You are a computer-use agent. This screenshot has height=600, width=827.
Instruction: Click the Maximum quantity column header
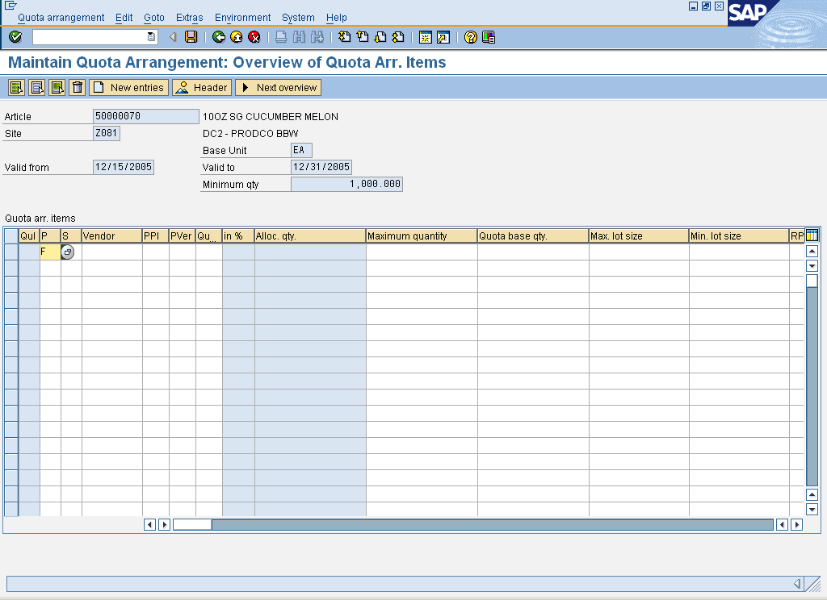(x=422, y=236)
